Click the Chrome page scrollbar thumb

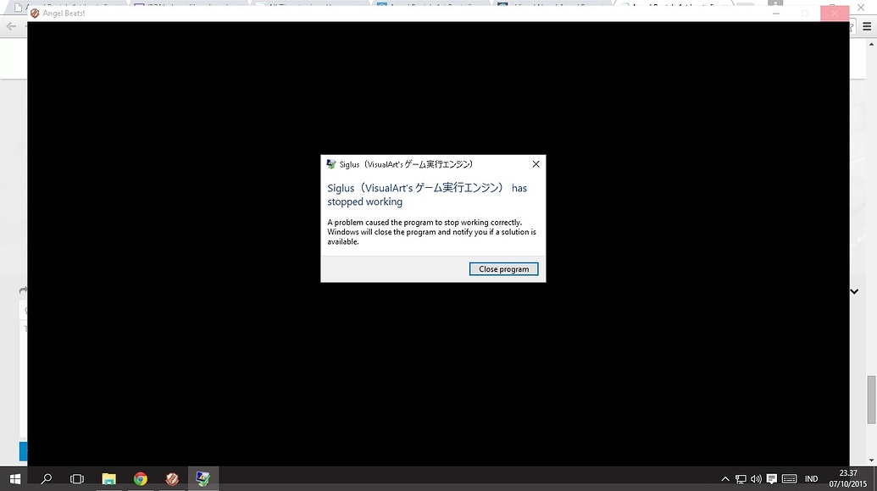[871, 400]
